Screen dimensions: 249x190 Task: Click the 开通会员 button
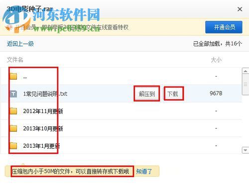[x=224, y=27]
